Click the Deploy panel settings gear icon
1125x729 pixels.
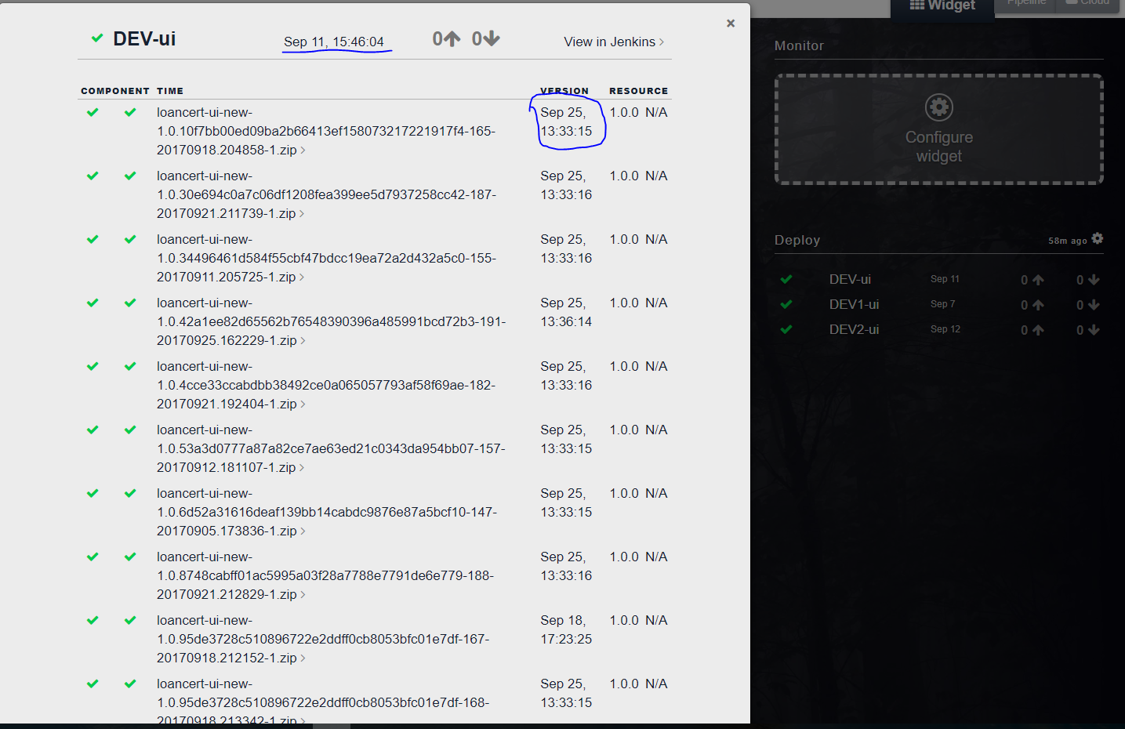[x=1098, y=239]
